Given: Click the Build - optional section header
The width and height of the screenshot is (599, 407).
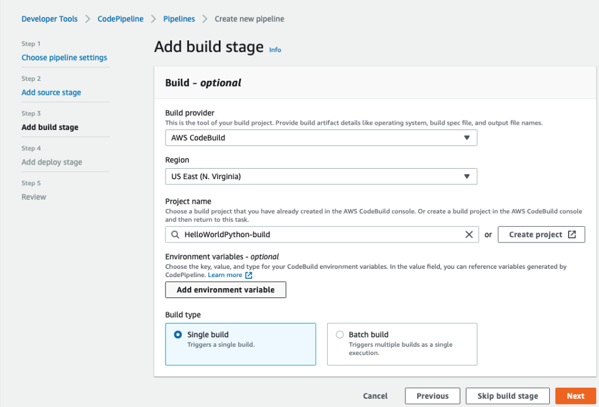Looking at the screenshot, I should click(203, 83).
